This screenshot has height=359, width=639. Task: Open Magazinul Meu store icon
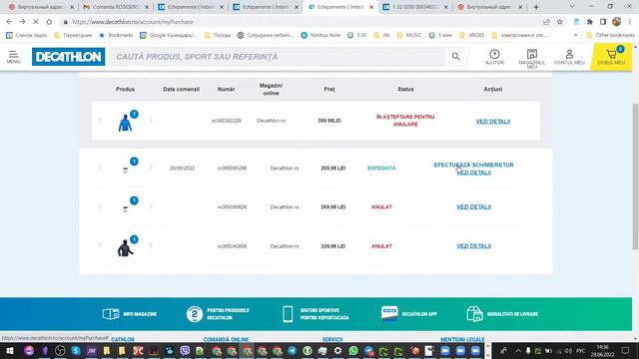(532, 58)
